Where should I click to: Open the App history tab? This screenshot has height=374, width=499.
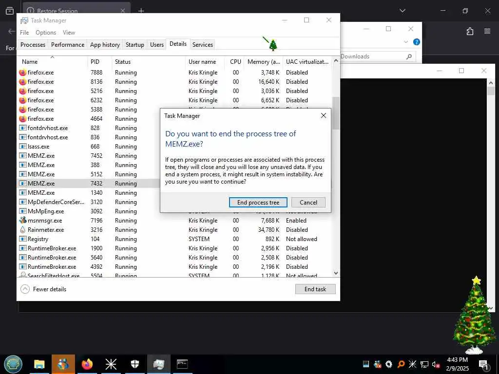point(105,44)
